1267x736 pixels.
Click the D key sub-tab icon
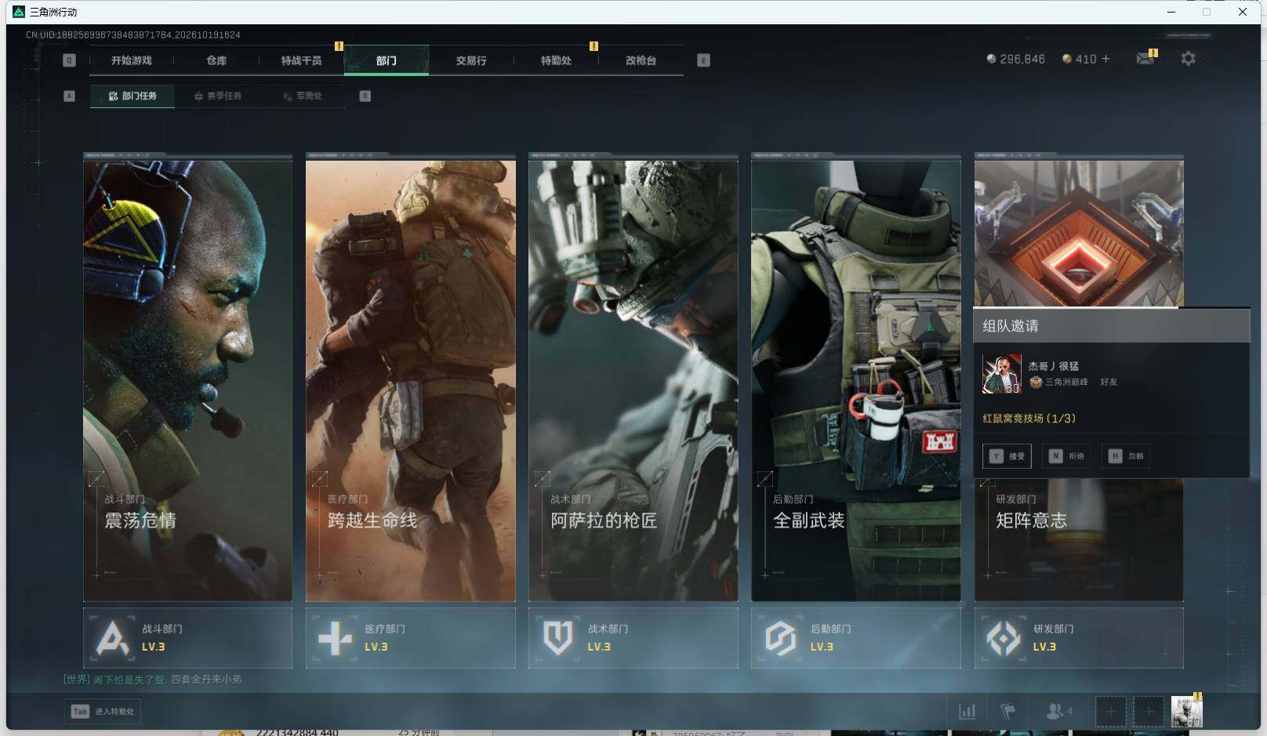tap(365, 96)
